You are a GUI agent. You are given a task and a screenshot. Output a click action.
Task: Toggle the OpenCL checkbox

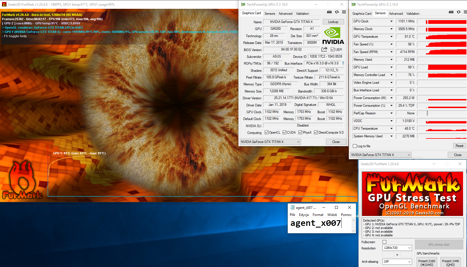pos(266,133)
